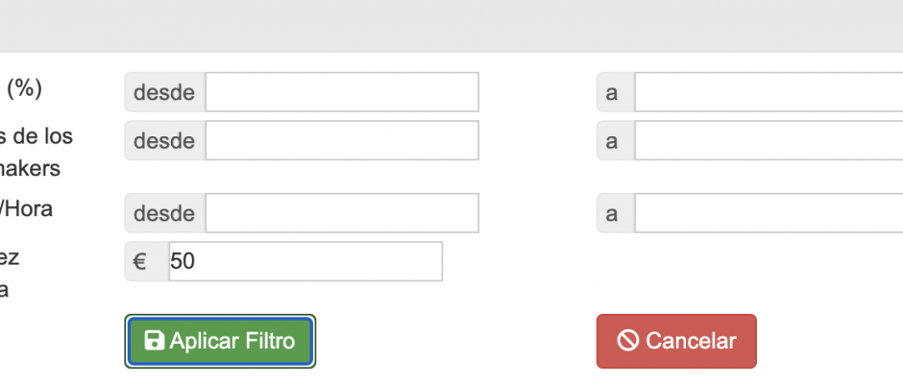Click the 'a' input in the /Hora row

[769, 213]
